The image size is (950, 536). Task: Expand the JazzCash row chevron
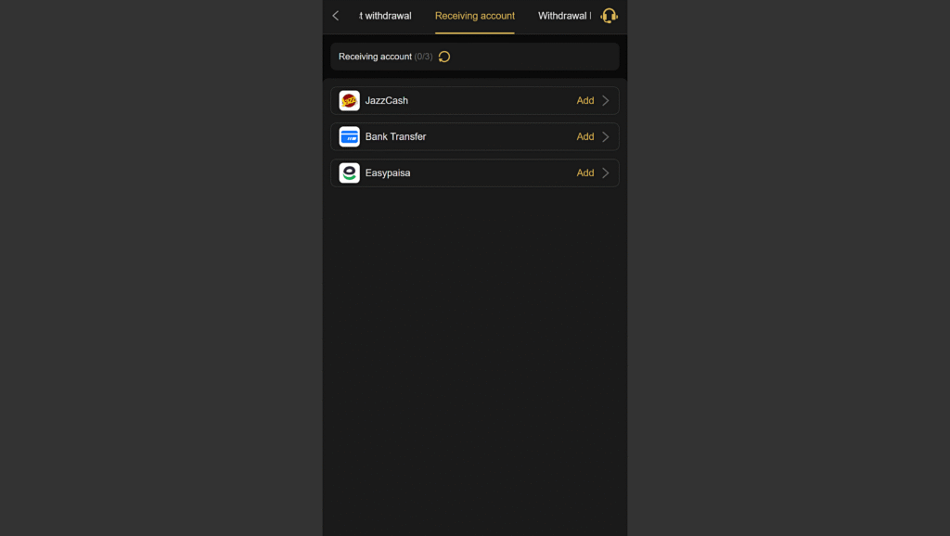(605, 100)
